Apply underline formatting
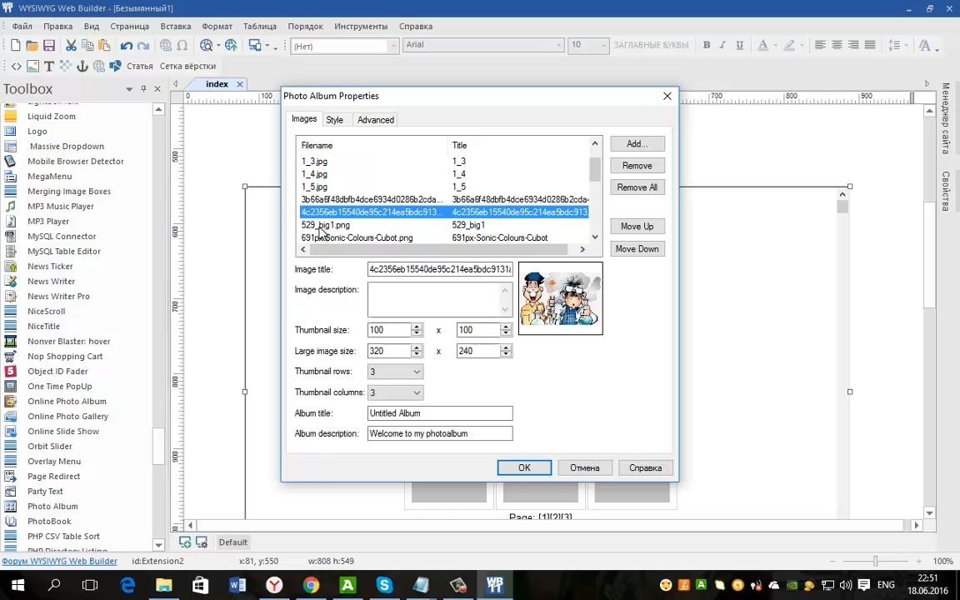Viewport: 960px width, 600px height. coord(740,45)
